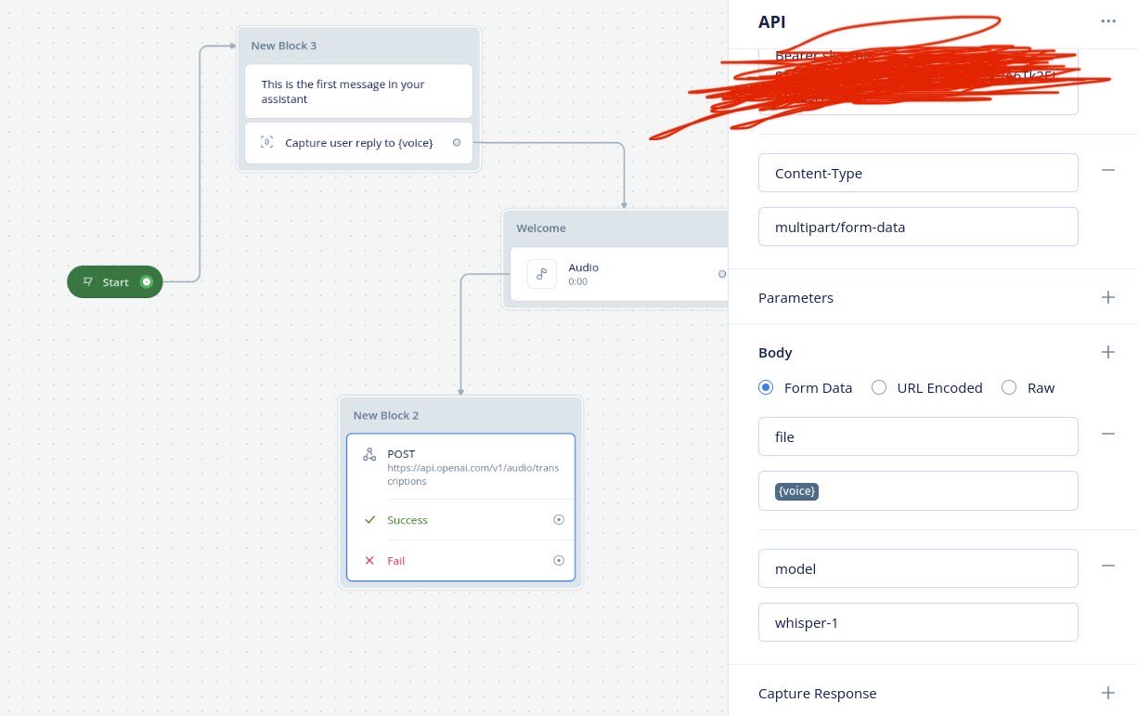Screen dimensions: 1138x716
Task: Click the Audio 0:00 duration text
Action: [577, 281]
